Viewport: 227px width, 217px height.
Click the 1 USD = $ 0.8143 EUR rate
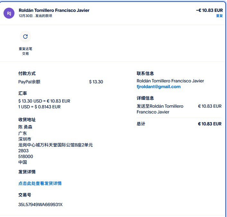[x=39, y=107]
